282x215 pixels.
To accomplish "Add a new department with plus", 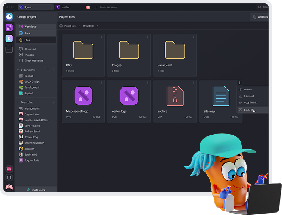I will [x=53, y=70].
